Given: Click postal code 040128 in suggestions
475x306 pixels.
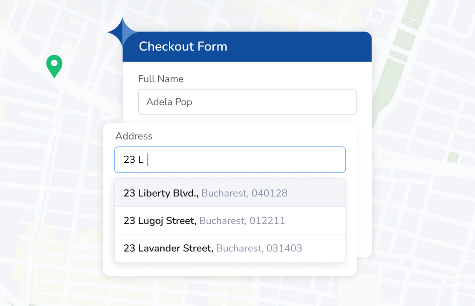Looking at the screenshot, I should 270,193.
